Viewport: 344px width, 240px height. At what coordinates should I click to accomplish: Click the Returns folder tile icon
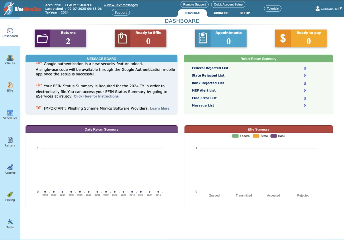pyautogui.click(x=42, y=38)
